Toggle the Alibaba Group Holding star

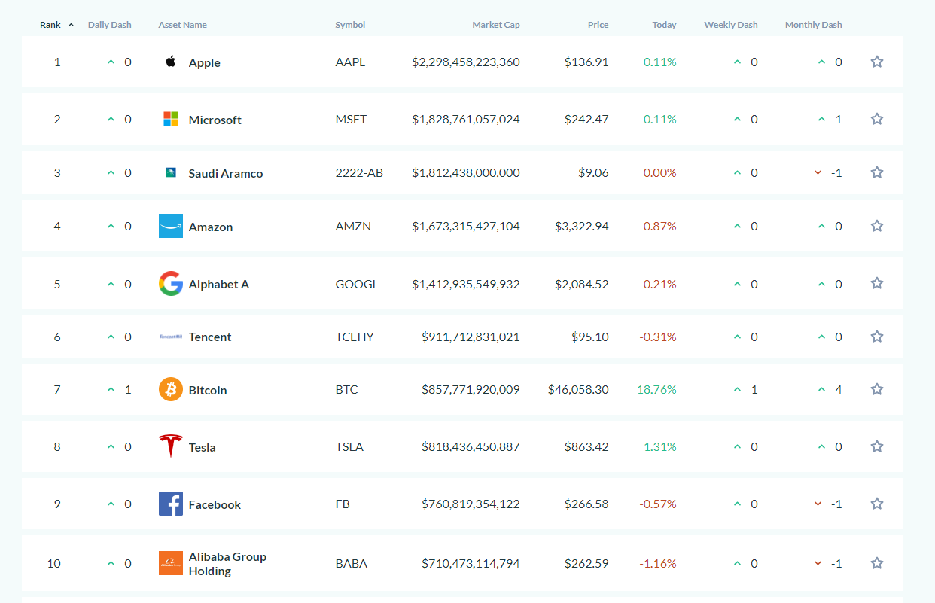tap(877, 563)
